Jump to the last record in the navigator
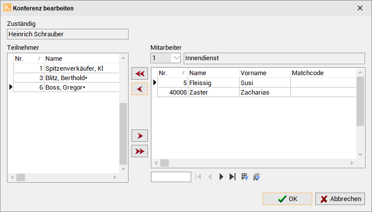This screenshot has height=212, width=372. [233, 177]
